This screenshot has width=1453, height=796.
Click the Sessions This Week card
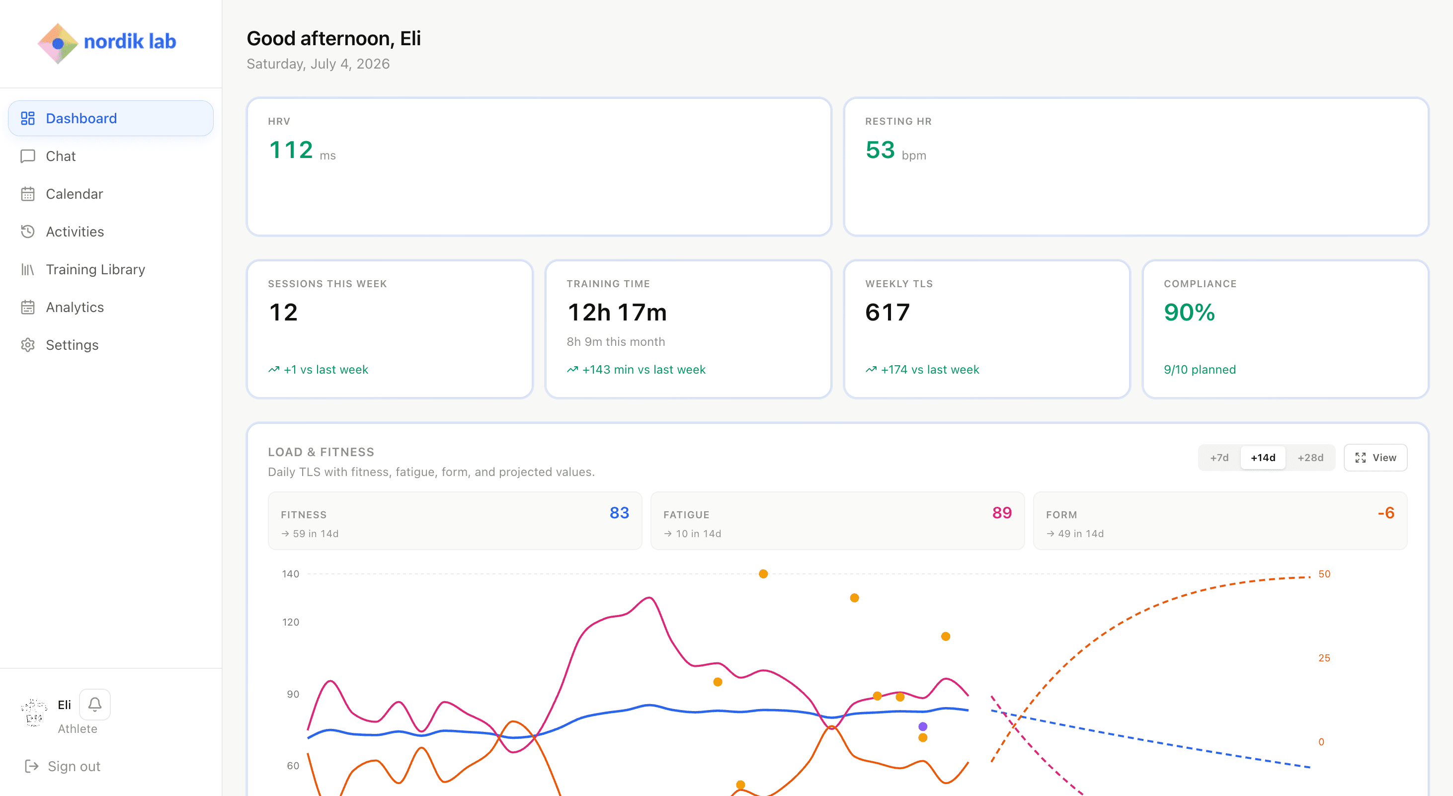pyautogui.click(x=390, y=329)
